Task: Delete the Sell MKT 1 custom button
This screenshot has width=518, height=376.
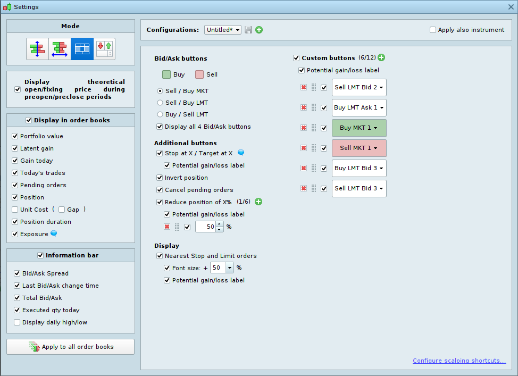Action: (x=304, y=148)
